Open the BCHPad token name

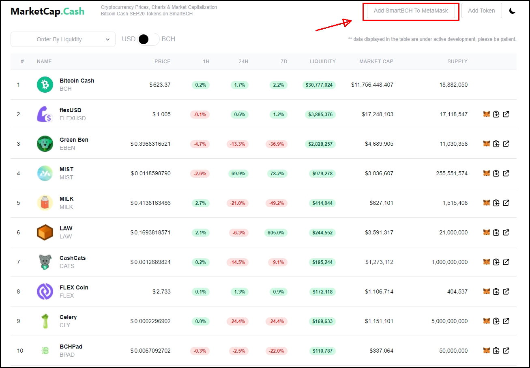[x=71, y=347]
